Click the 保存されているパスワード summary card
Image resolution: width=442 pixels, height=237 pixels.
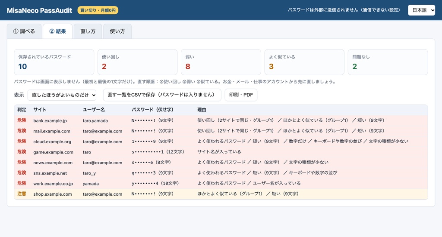pos(54,62)
